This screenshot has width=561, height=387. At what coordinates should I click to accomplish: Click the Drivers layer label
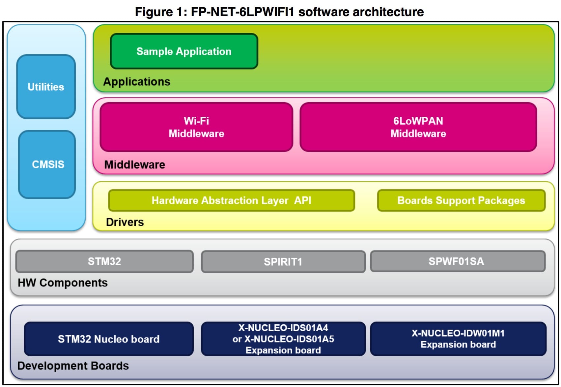click(x=125, y=222)
